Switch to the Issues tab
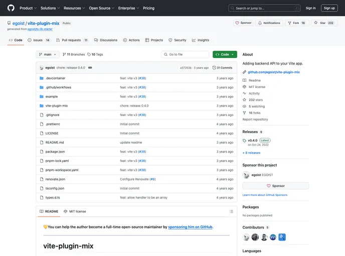 (39, 40)
